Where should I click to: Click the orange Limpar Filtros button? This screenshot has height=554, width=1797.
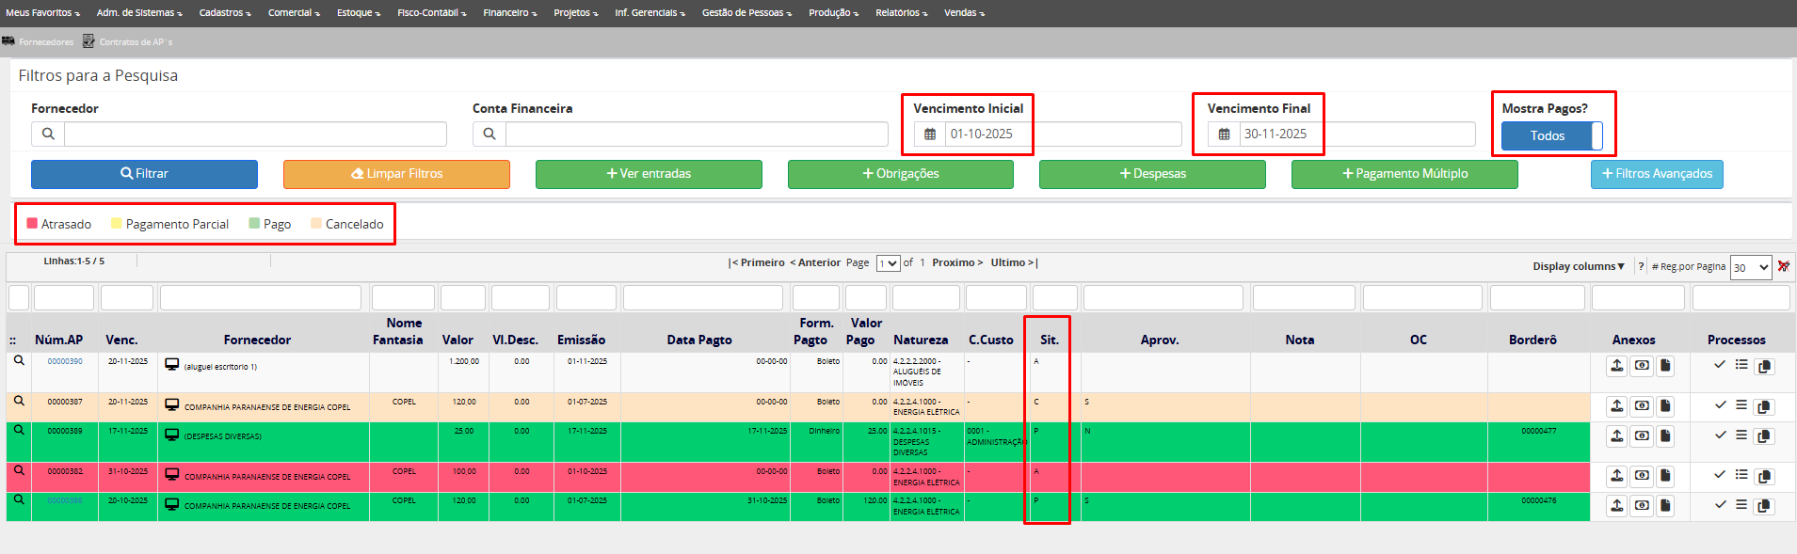(396, 174)
